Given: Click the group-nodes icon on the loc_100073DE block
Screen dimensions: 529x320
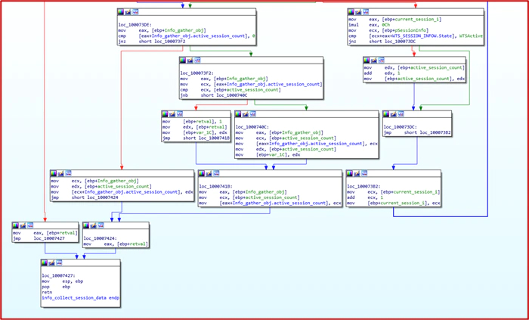Looking at the screenshot, I should click(x=135, y=12).
